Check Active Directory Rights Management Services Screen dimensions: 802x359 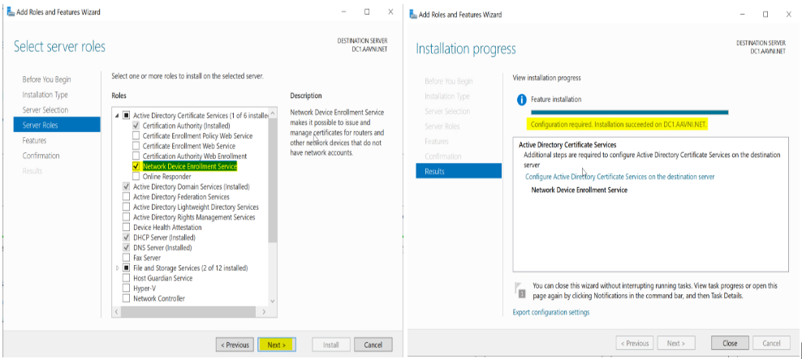click(127, 217)
